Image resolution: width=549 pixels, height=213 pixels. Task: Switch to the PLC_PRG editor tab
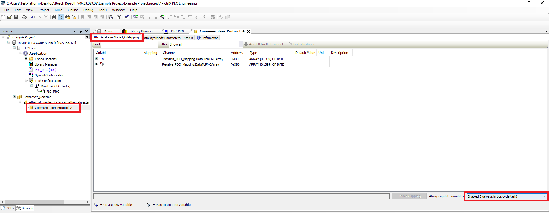pos(177,31)
